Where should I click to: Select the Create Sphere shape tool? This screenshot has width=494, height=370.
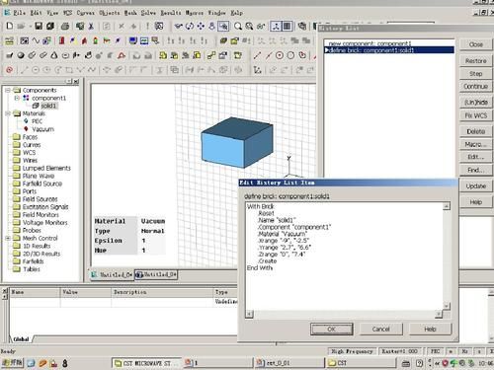[21, 55]
